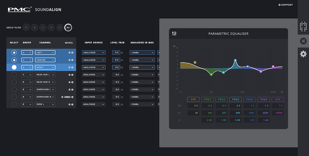Open the LEFT channel name dropdown
Image resolution: width=309 pixels, height=156 pixels.
point(45,53)
